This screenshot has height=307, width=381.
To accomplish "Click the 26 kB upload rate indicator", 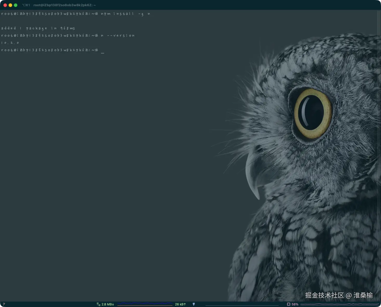I will [x=181, y=304].
